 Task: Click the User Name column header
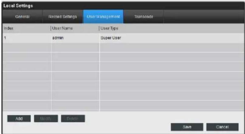coord(75,28)
